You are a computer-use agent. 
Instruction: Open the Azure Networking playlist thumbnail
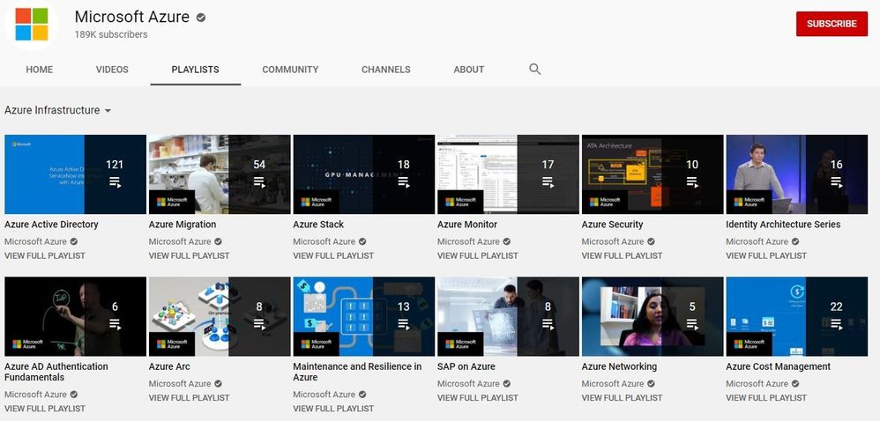[x=653, y=317]
